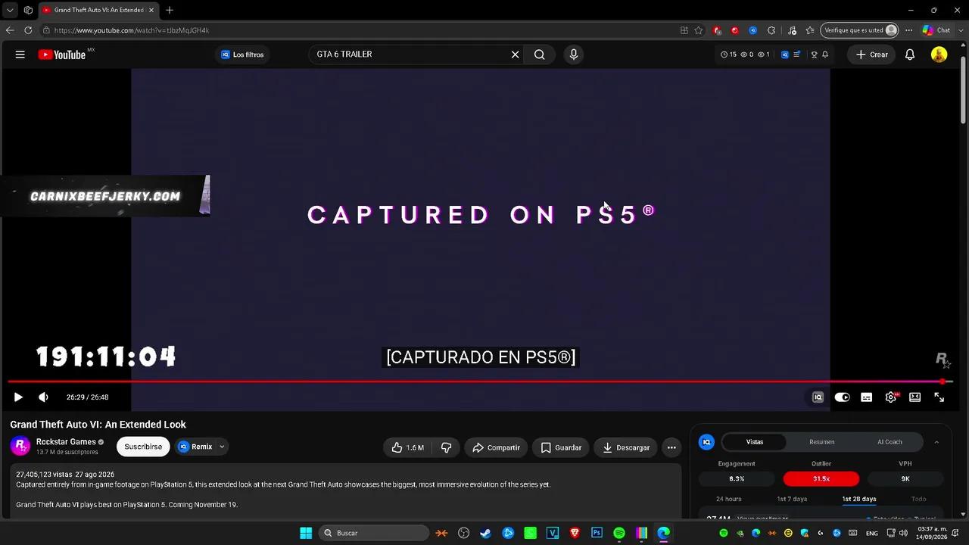Start voice search with the microphone
The image size is (969, 545).
[573, 54]
